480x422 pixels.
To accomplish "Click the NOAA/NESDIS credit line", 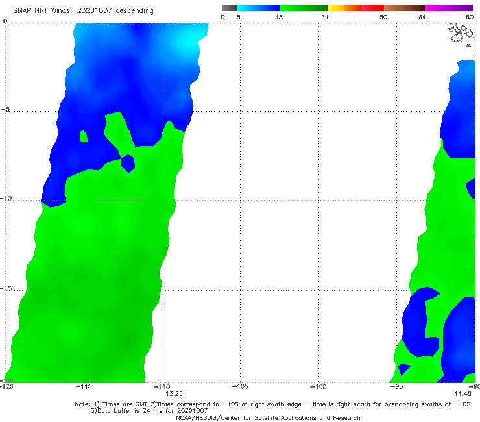I will (268, 417).
